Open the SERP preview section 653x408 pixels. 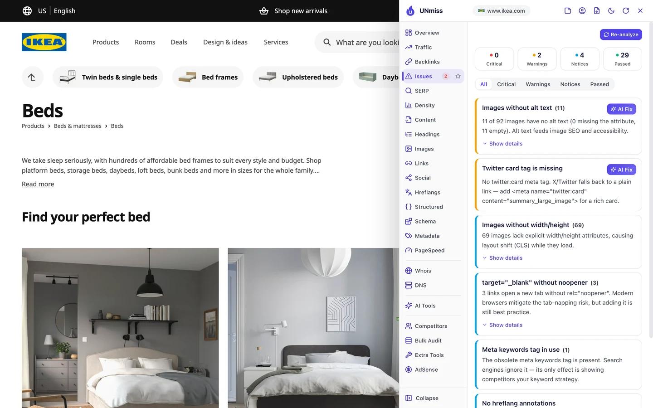pyautogui.click(x=433, y=91)
